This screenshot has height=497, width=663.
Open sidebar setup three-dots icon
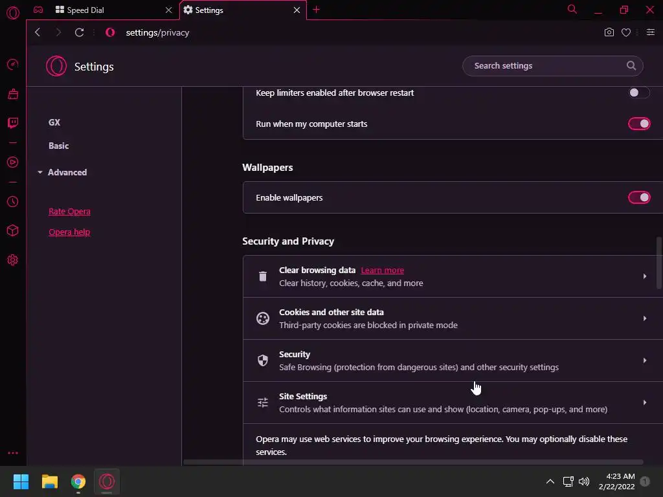coord(13,453)
